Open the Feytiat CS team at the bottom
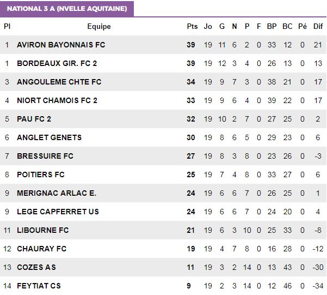The width and height of the screenshot is (327, 295). pyautogui.click(x=39, y=286)
